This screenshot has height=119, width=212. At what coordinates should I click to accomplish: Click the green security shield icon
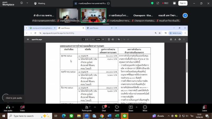152,3
